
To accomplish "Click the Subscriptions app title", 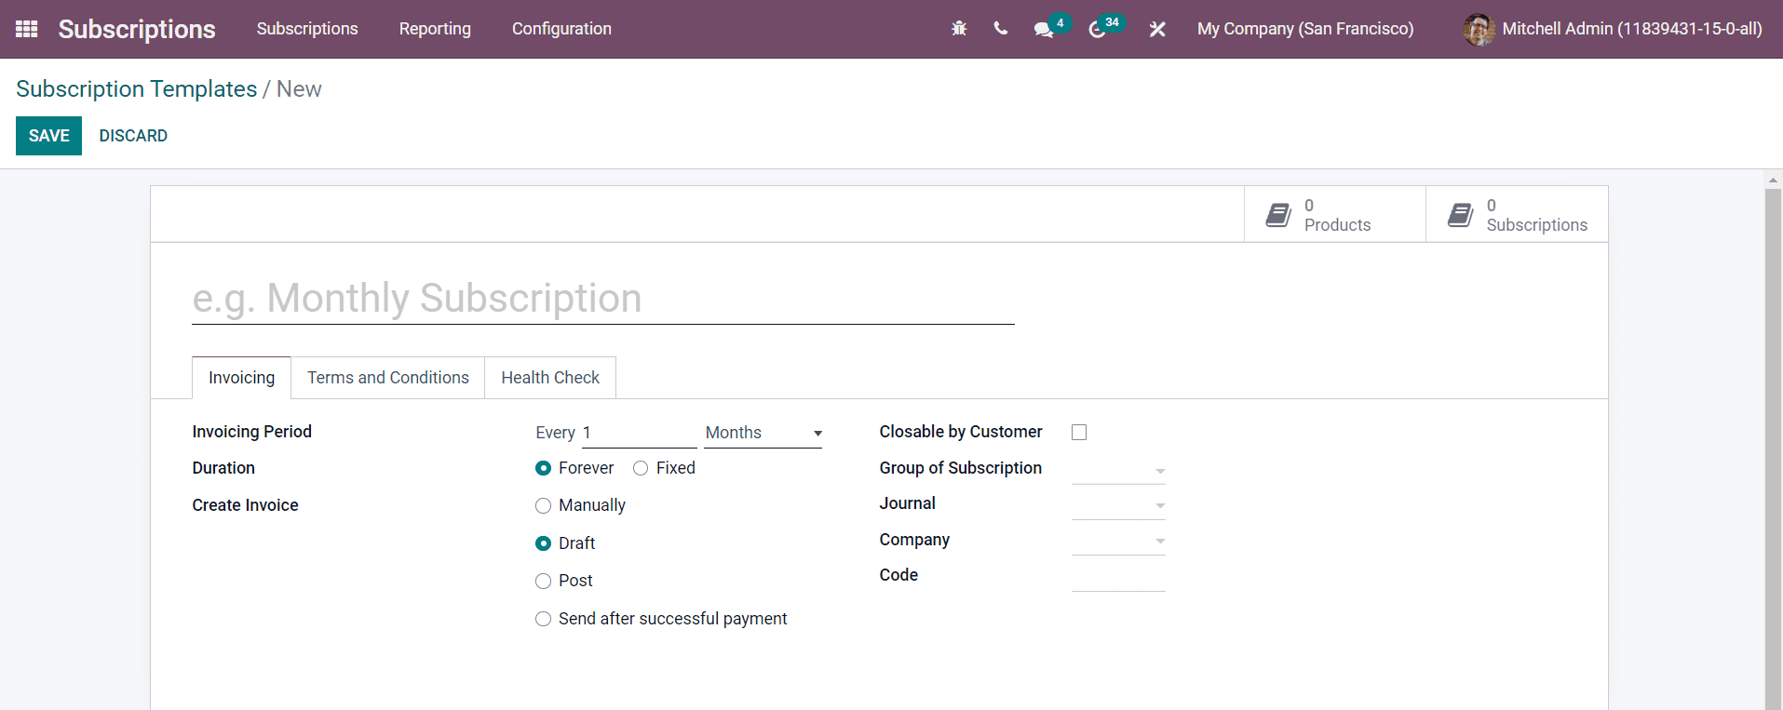I will tap(137, 29).
